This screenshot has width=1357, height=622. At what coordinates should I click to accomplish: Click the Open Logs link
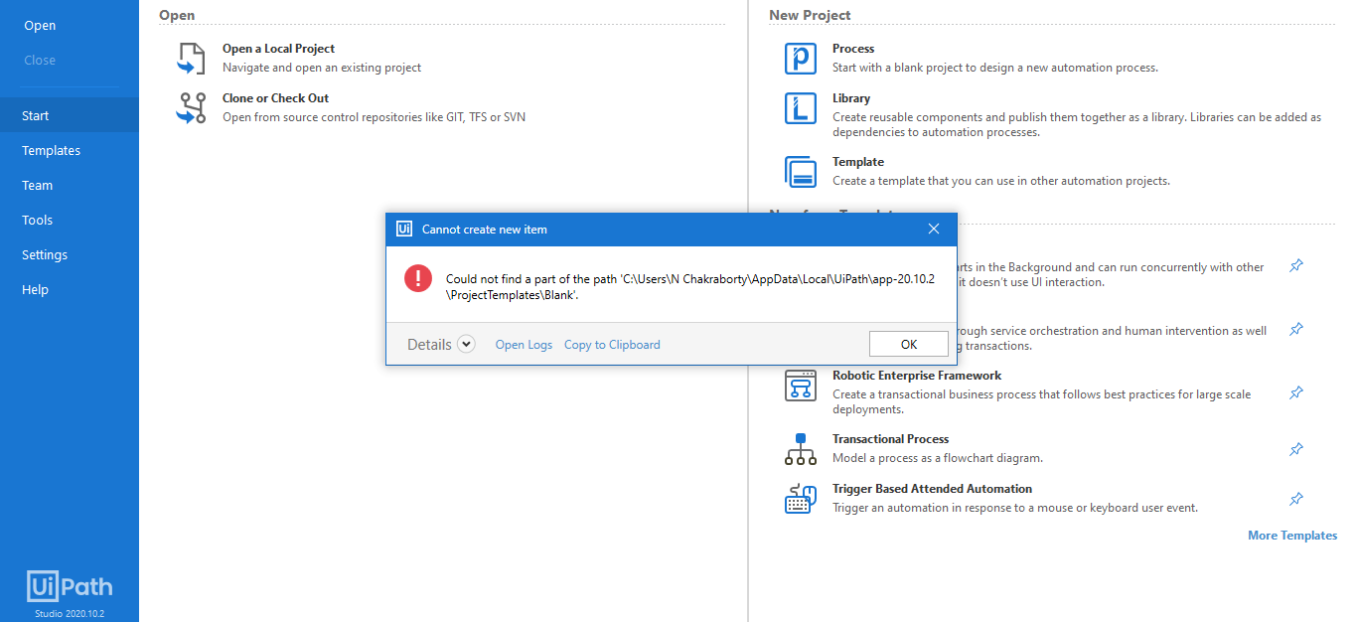pos(524,345)
